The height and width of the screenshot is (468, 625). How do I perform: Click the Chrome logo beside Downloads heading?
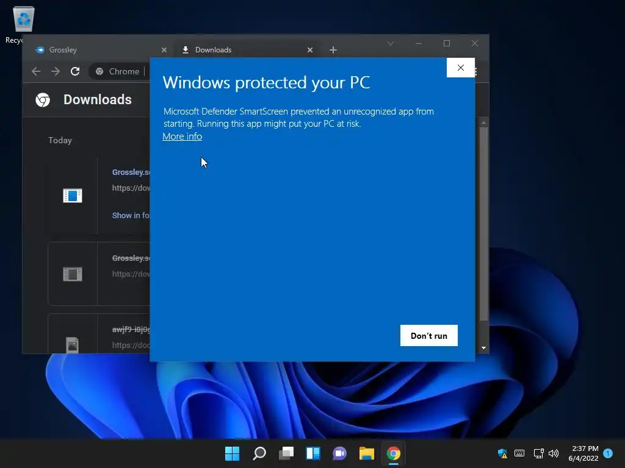[43, 100]
